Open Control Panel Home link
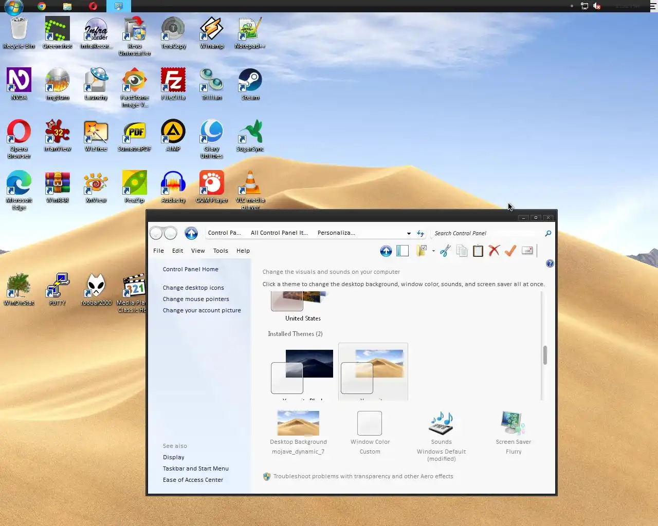This screenshot has height=526, width=658. 191,269
